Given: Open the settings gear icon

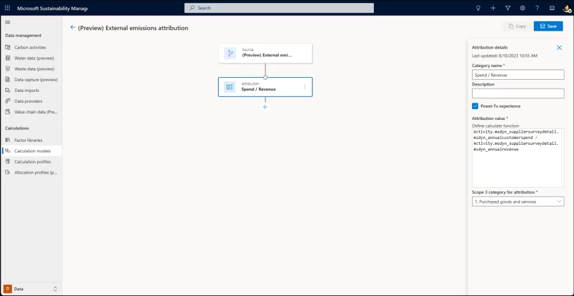Looking at the screenshot, I should [522, 8].
